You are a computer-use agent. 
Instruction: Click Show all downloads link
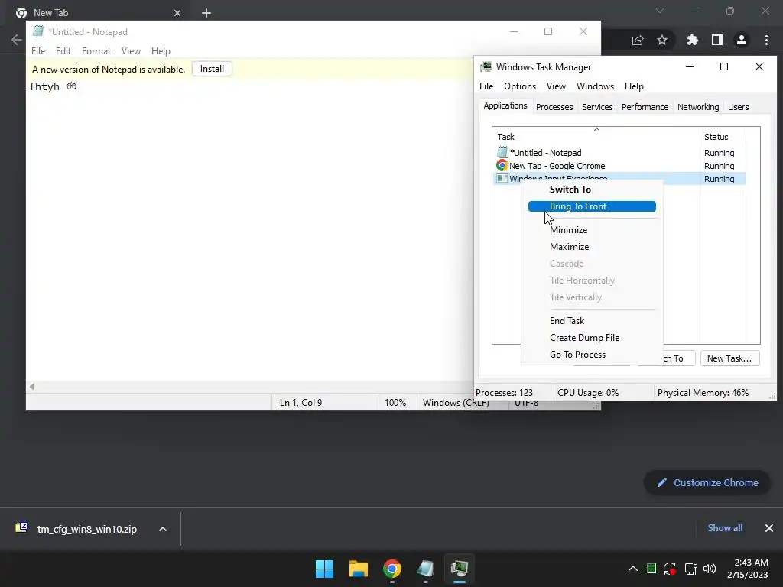point(725,528)
